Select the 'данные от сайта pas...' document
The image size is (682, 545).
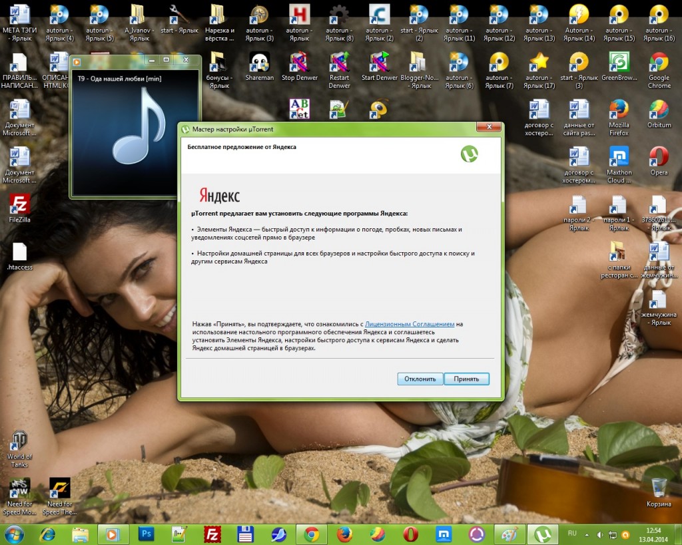(579, 117)
